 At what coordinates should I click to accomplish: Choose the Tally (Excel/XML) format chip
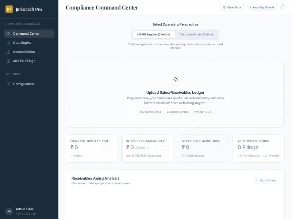(x=149, y=112)
